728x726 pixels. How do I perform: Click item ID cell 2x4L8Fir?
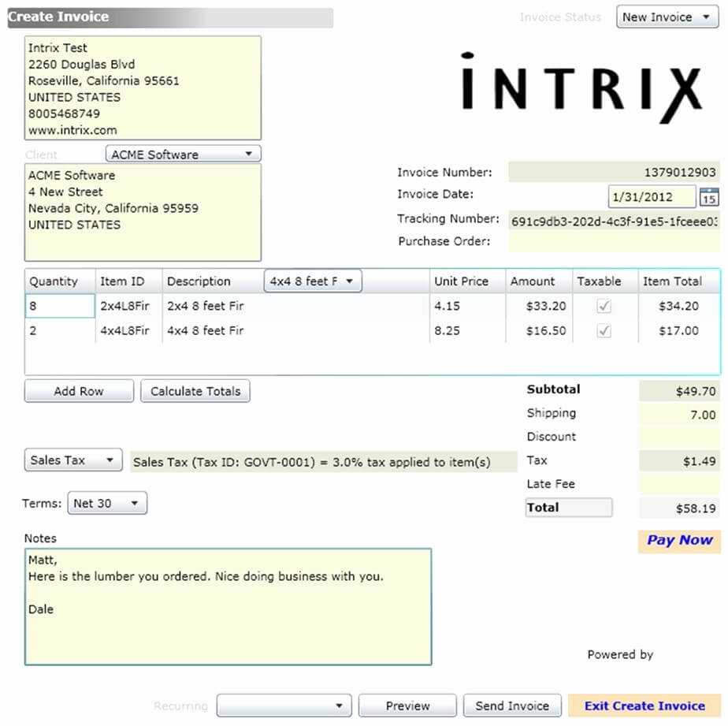tap(129, 306)
